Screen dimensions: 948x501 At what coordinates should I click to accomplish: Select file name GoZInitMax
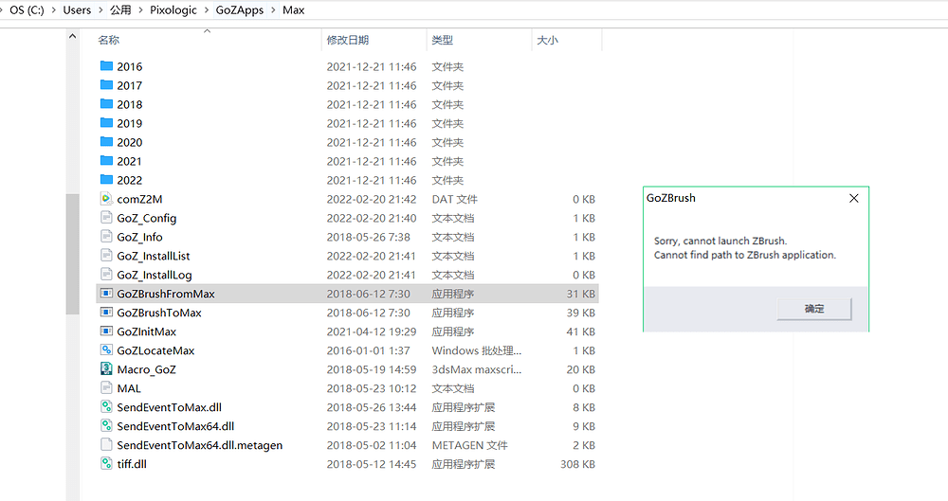146,331
